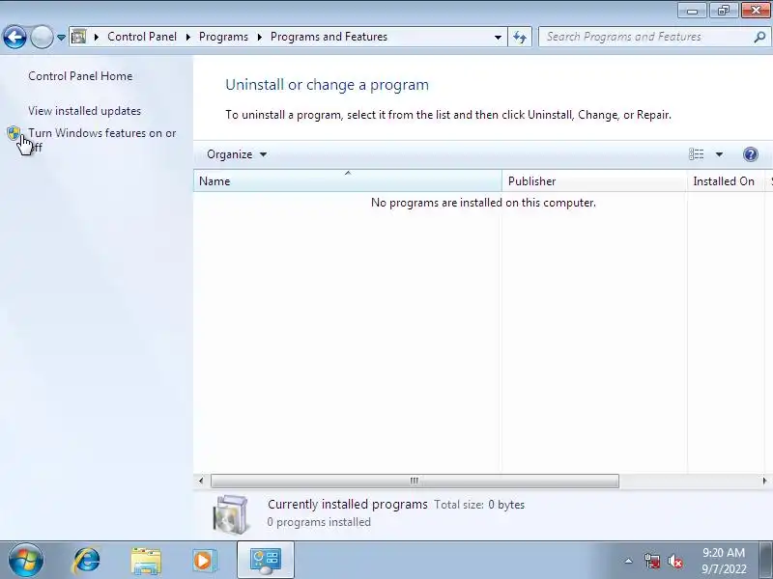Click the installed programs box icon
This screenshot has height=579, width=773.
coord(231,514)
